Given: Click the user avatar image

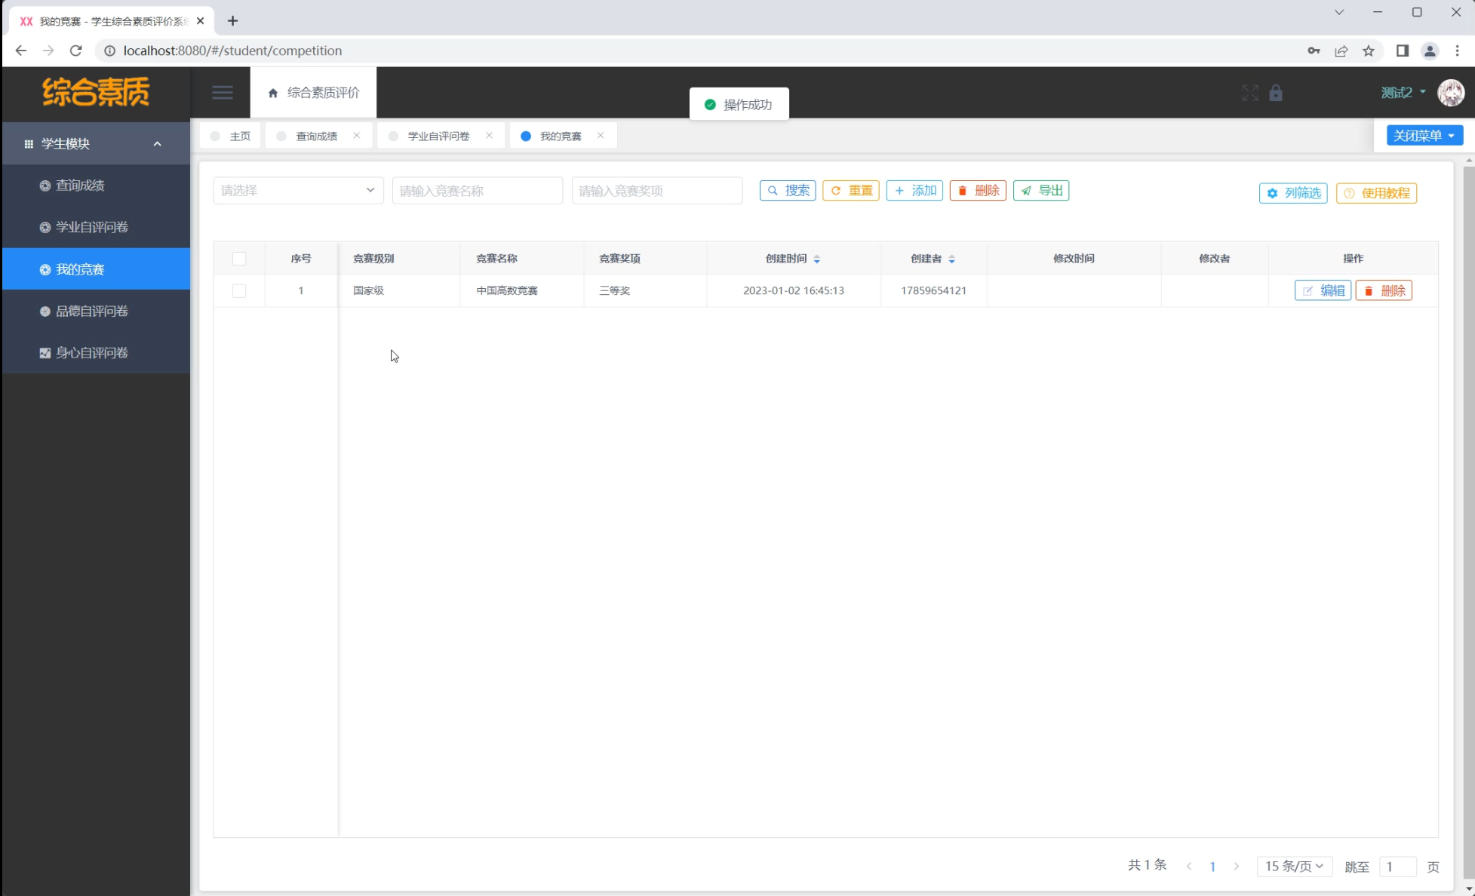Looking at the screenshot, I should click(1450, 93).
